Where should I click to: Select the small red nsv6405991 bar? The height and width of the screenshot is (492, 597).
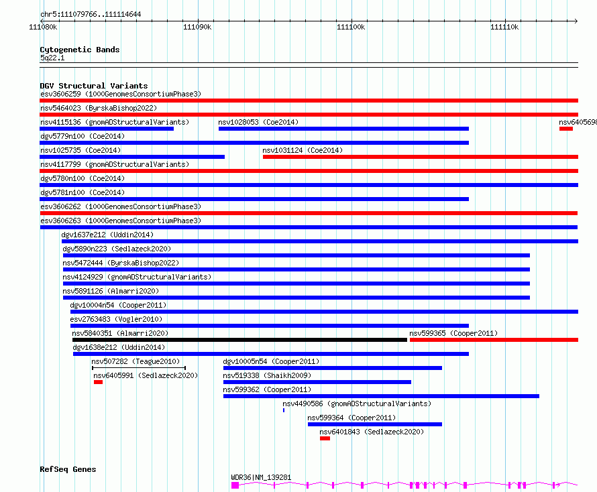(98, 383)
